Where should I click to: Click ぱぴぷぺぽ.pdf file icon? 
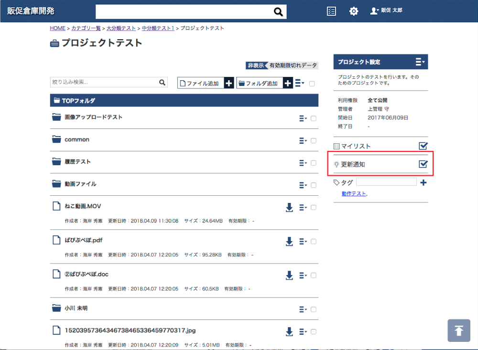coord(56,240)
